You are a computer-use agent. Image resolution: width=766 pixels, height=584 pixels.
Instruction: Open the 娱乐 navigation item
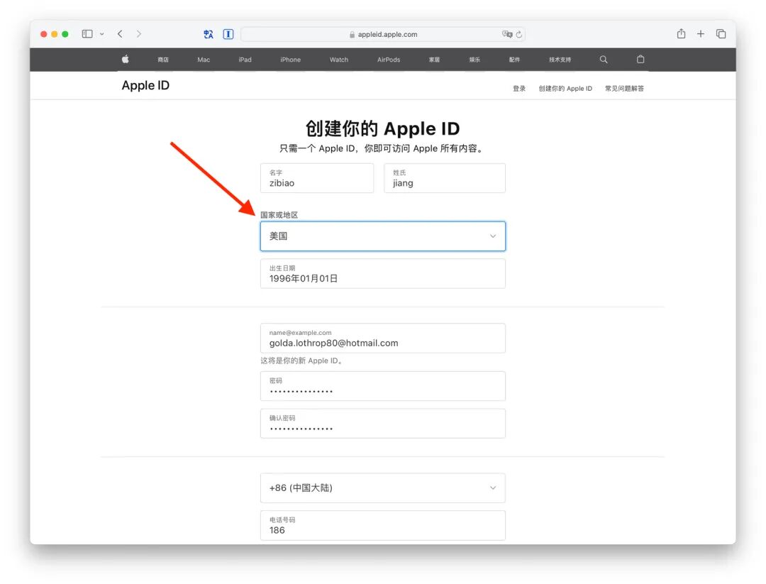[474, 60]
